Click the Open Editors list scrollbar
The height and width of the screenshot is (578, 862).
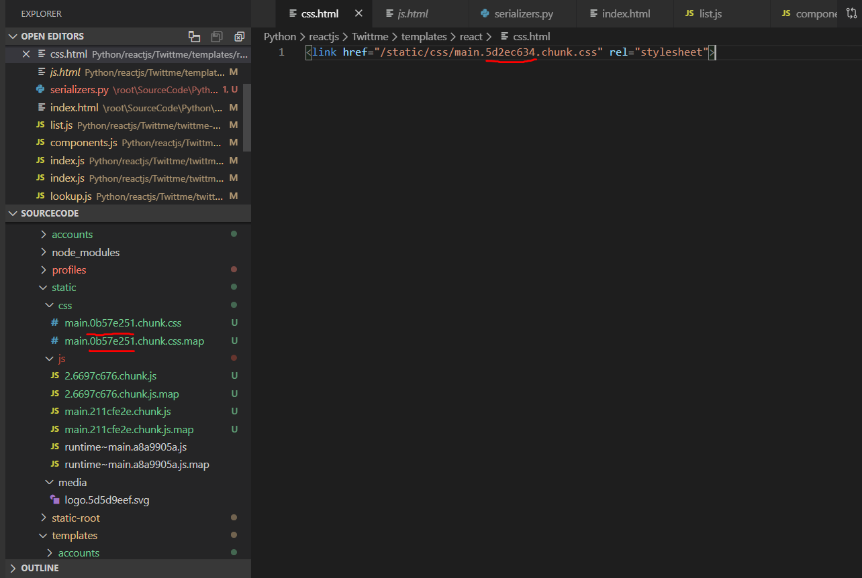[x=247, y=117]
